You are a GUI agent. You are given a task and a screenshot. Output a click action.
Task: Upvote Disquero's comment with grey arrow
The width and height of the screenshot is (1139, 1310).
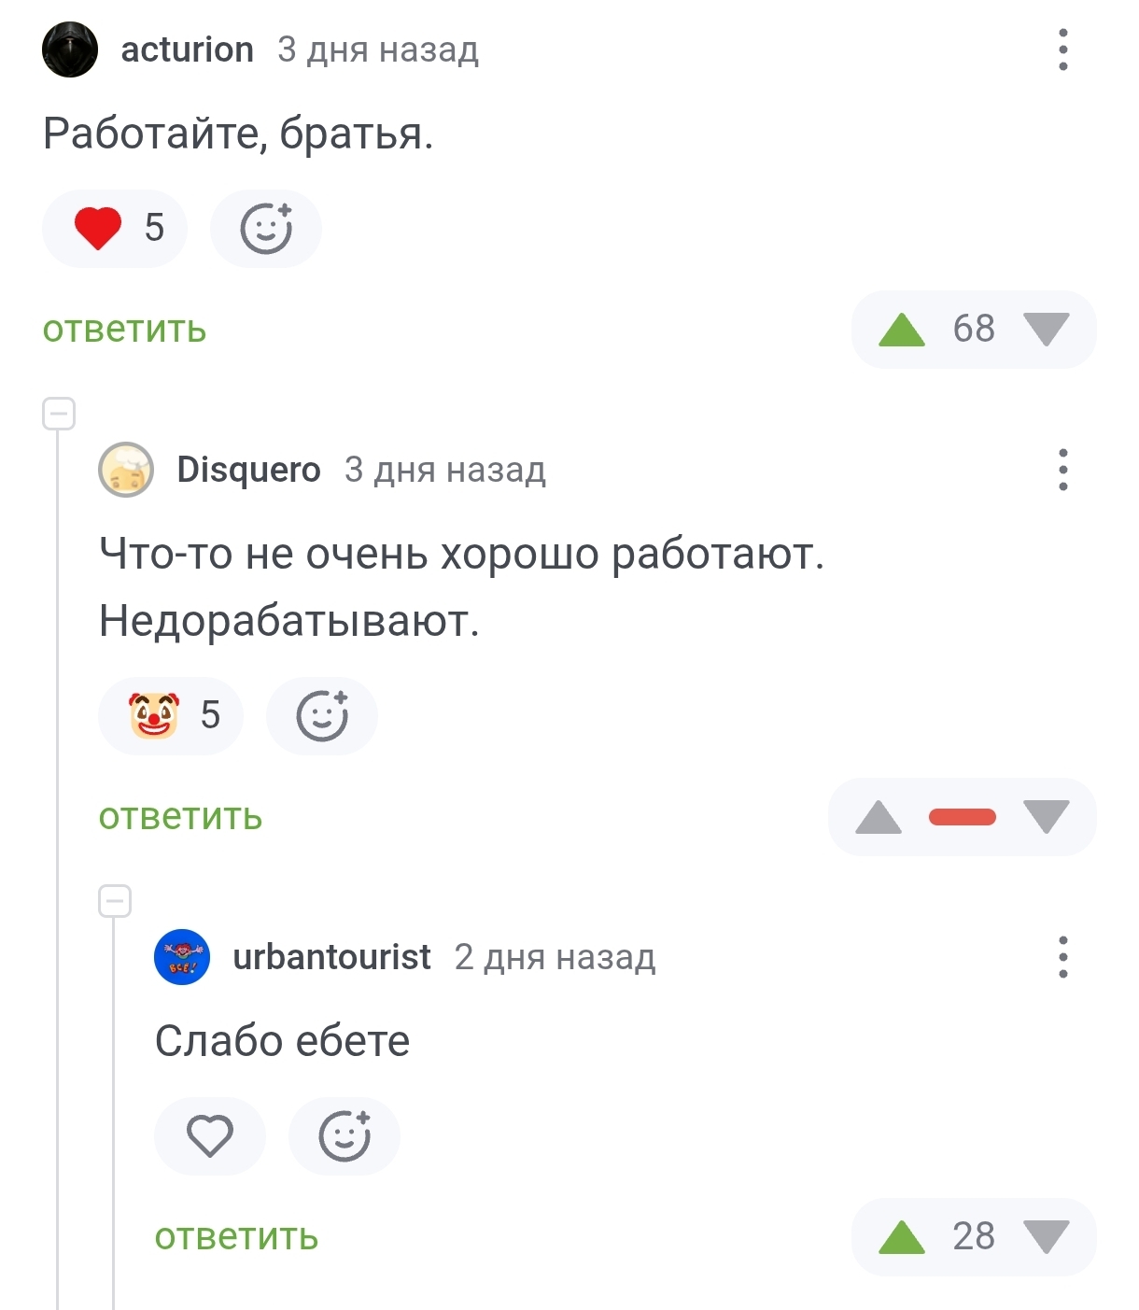(x=879, y=817)
